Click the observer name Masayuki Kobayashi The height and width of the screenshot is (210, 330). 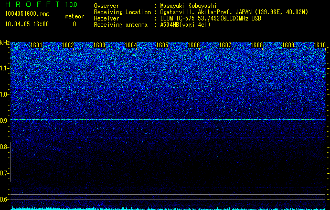[188, 6]
